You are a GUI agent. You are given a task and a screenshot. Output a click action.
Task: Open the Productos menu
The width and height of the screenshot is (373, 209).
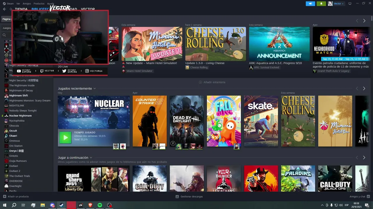coord(39,3)
